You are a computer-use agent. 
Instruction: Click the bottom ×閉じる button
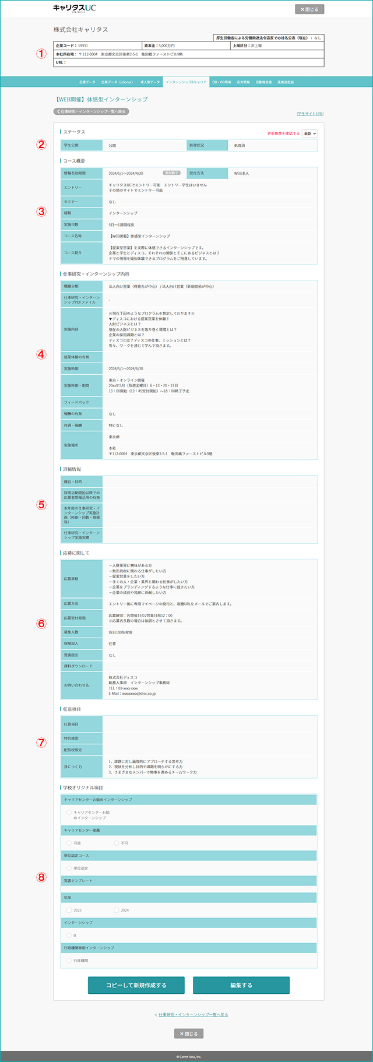coord(189,1033)
